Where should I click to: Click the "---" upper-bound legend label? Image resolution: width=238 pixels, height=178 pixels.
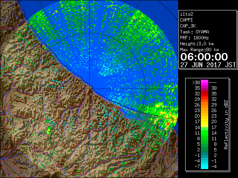tap(213, 82)
